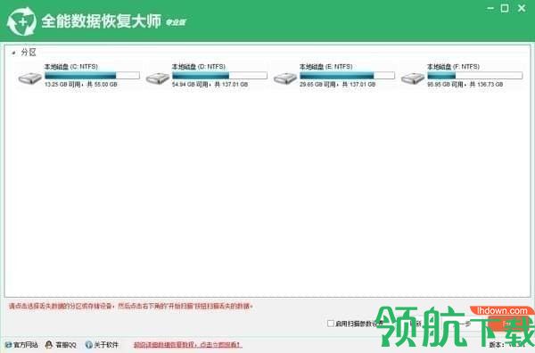Screen dimensions: 535x353
Task: Select local disk C: NTFS drive icon
Action: point(29,78)
